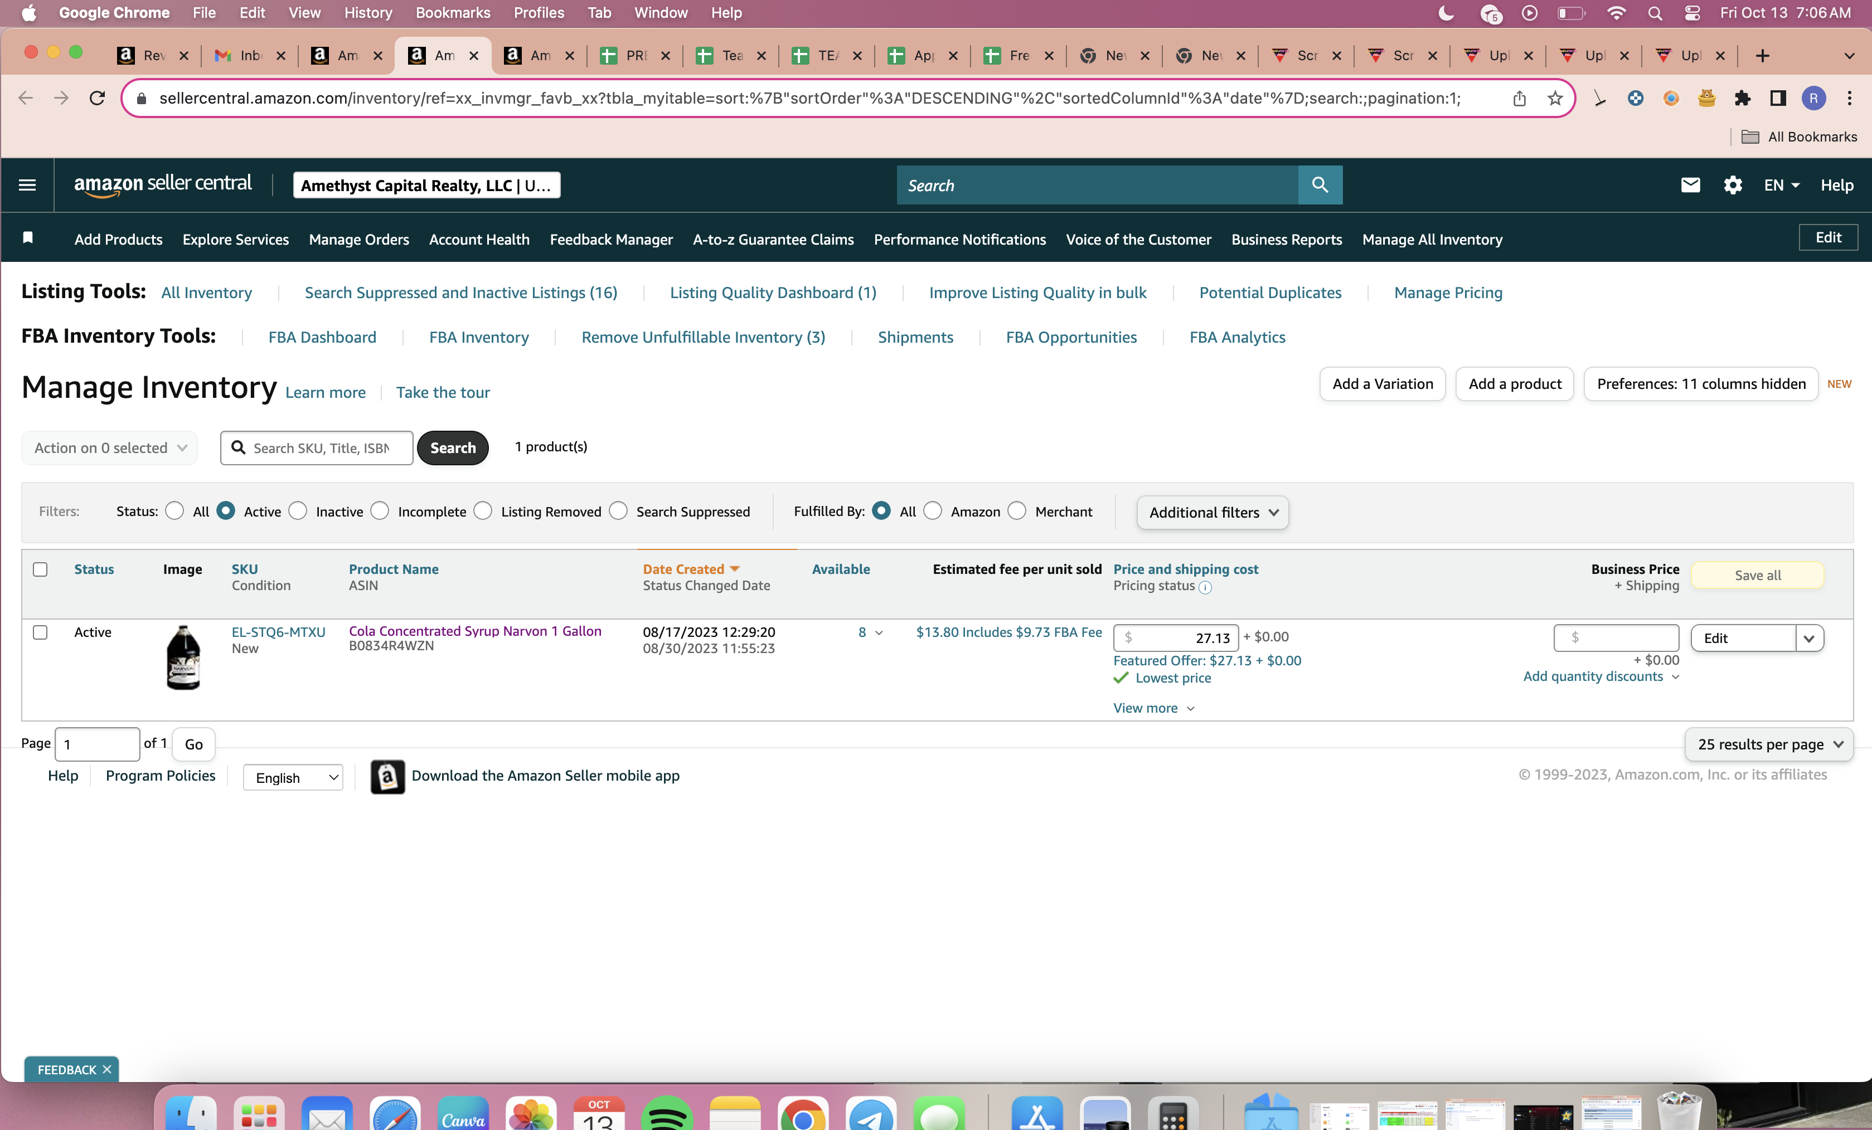Image resolution: width=1872 pixels, height=1130 pixels.
Task: Click the Pricing status info icon
Action: tap(1205, 587)
